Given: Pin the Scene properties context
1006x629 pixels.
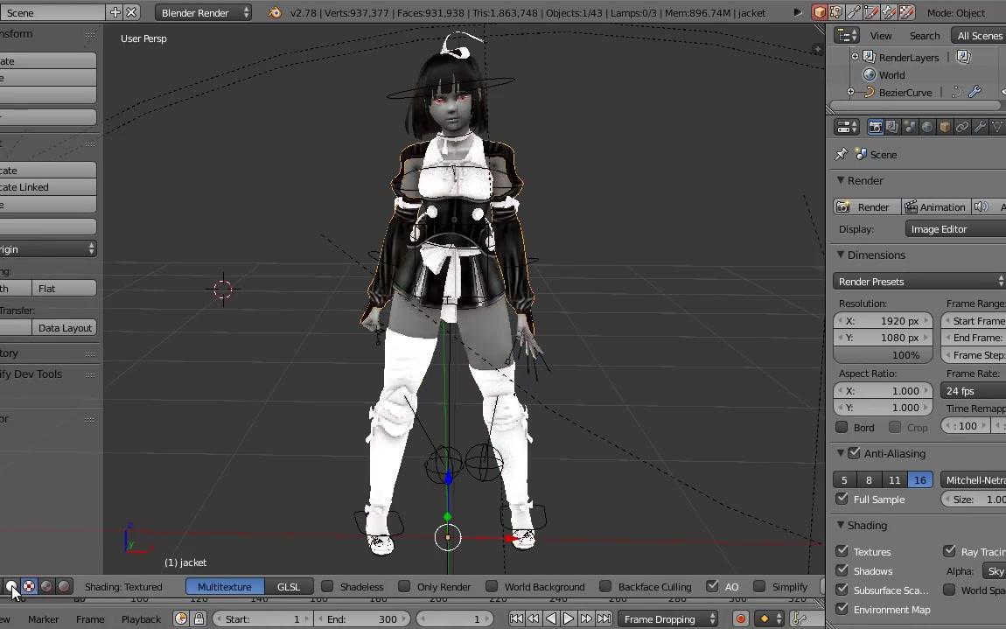Looking at the screenshot, I should [841, 154].
